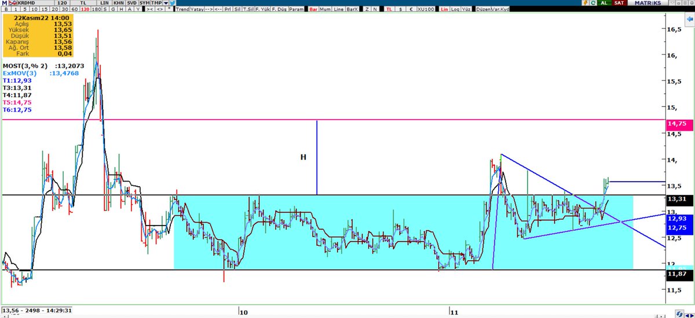The height and width of the screenshot is (318, 695).
Task: Set price currency to TL
Action: click(x=389, y=10)
